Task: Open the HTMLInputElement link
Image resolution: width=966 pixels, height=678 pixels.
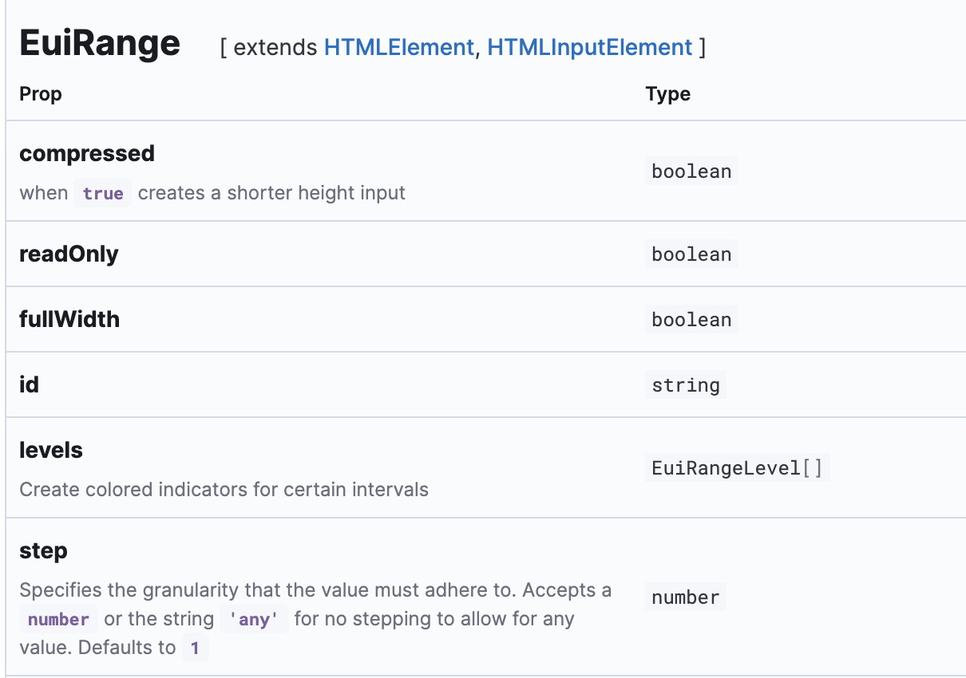Action: coord(590,47)
